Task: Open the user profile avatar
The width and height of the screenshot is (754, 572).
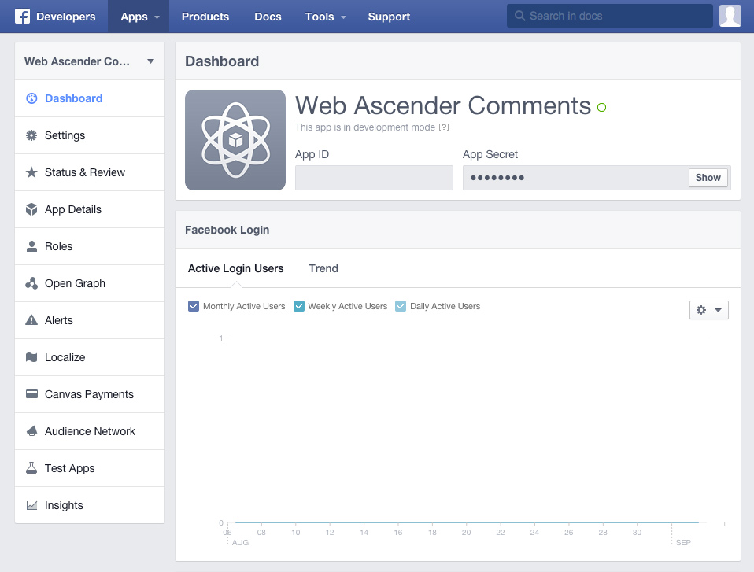Action: [x=730, y=16]
